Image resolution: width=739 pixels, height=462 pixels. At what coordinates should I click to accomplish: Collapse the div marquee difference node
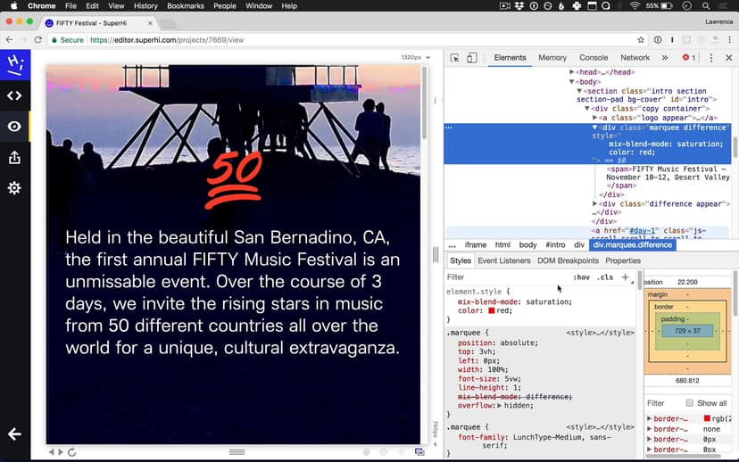coord(595,128)
